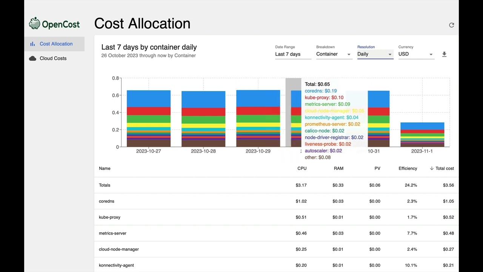Click the Totals row label

105,185
